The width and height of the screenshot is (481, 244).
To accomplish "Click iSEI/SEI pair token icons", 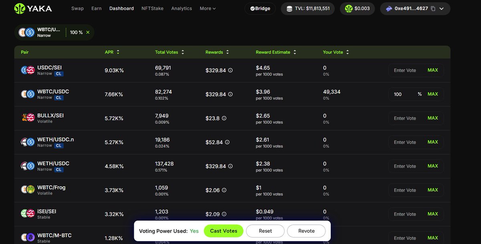I will click(28, 214).
